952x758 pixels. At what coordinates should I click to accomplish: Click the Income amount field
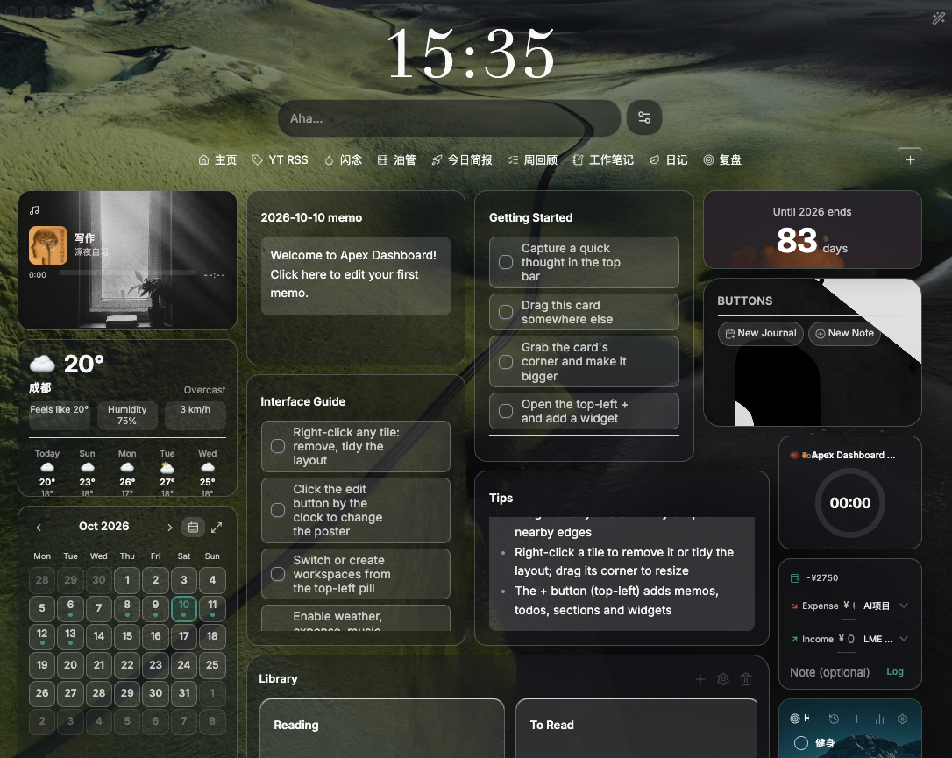click(846, 639)
